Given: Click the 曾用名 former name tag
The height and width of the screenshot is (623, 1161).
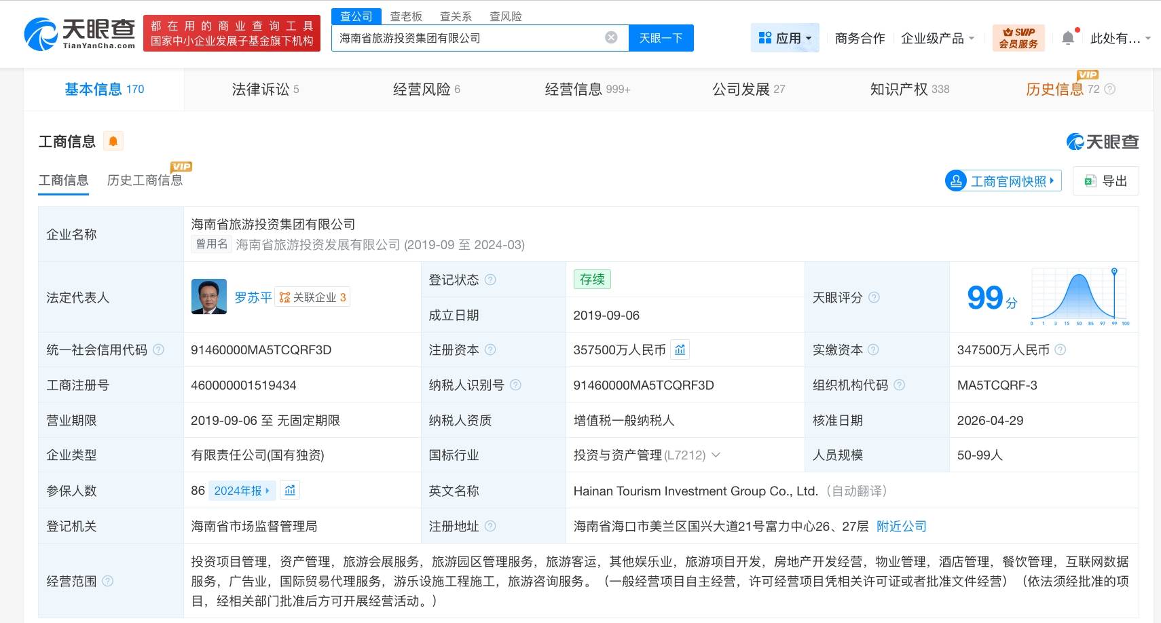Looking at the screenshot, I should 211,244.
